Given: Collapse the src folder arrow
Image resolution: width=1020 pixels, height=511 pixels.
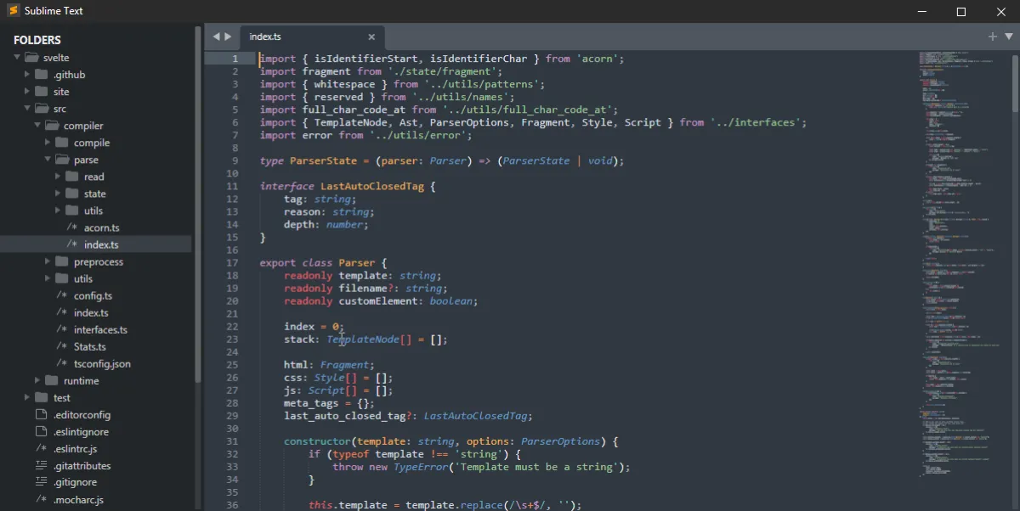Looking at the screenshot, I should [27, 109].
